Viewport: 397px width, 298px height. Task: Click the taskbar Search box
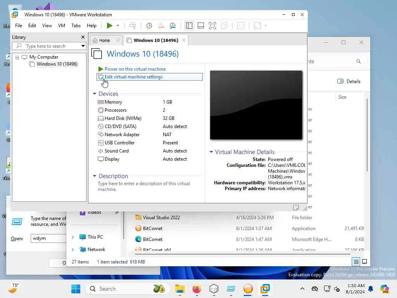tap(128, 289)
